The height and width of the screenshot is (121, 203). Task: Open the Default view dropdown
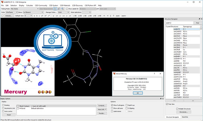pyautogui.click(x=28, y=16)
